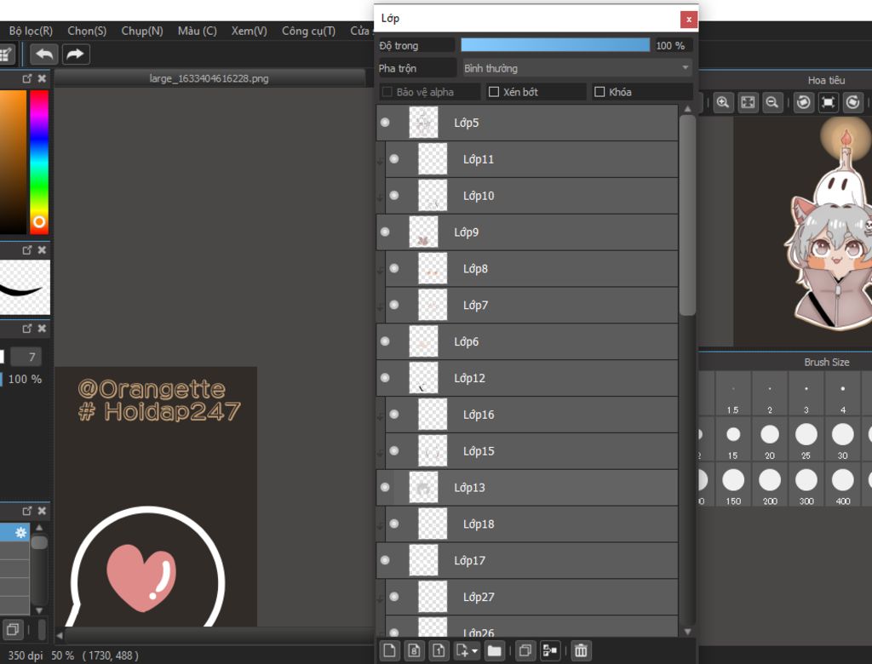Image resolution: width=872 pixels, height=664 pixels.
Task: Open the Chụp(N) menu
Action: point(142,31)
